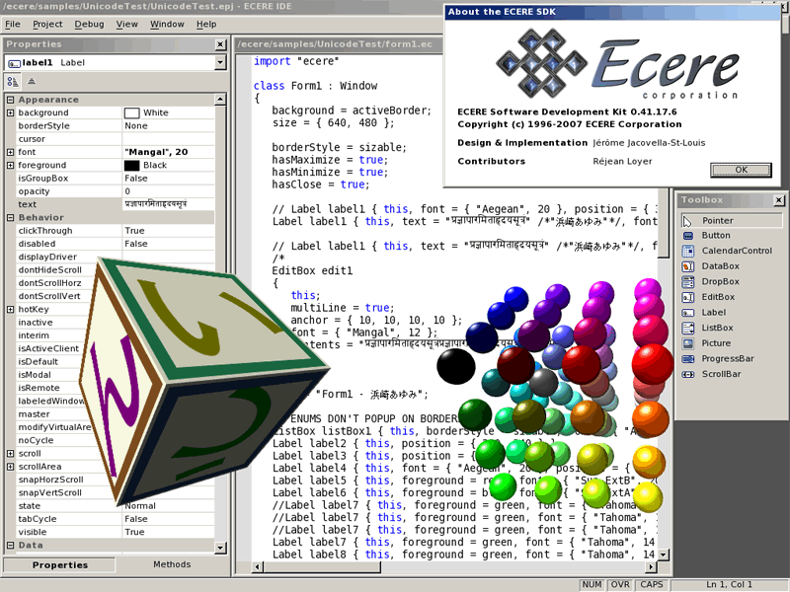Screen dimensions: 790x592
Task: Open the Debug menu
Action: pos(89,24)
